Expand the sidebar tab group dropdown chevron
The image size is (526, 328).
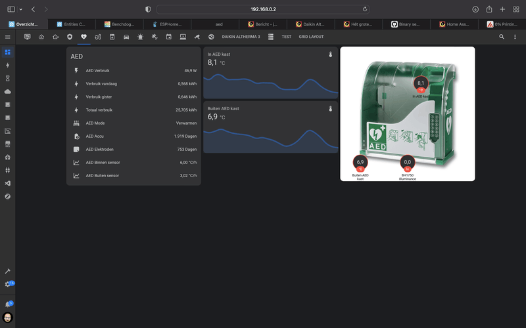pos(21,9)
